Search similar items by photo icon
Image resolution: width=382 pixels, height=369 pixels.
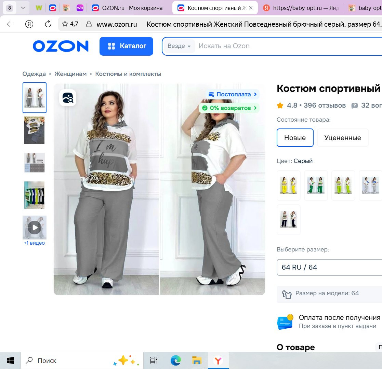pos(68,98)
